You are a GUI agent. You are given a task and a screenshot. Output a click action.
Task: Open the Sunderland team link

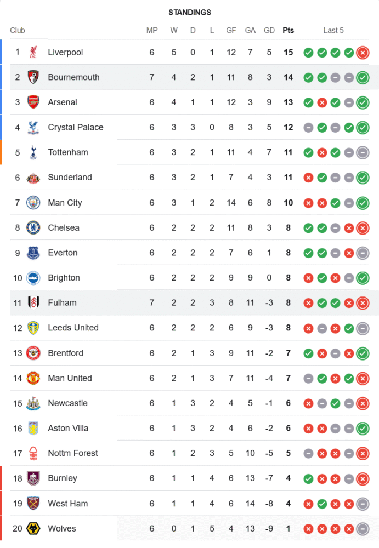pyautogui.click(x=70, y=178)
